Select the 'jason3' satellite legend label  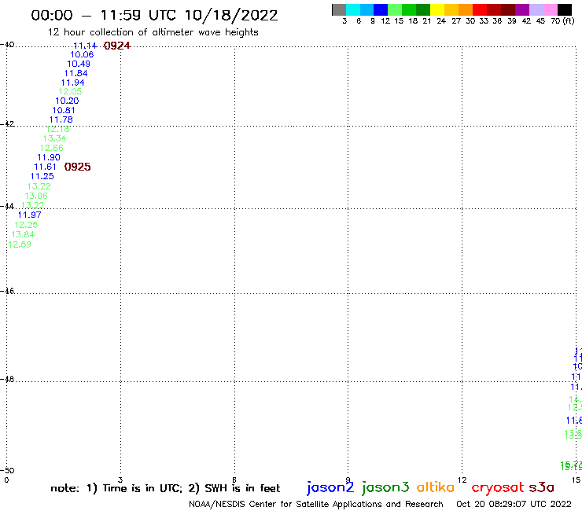point(385,487)
